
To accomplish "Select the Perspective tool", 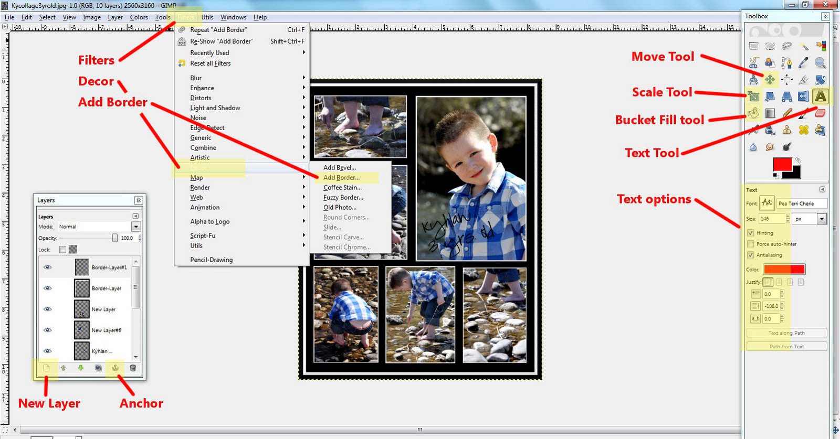I will pyautogui.click(x=787, y=97).
